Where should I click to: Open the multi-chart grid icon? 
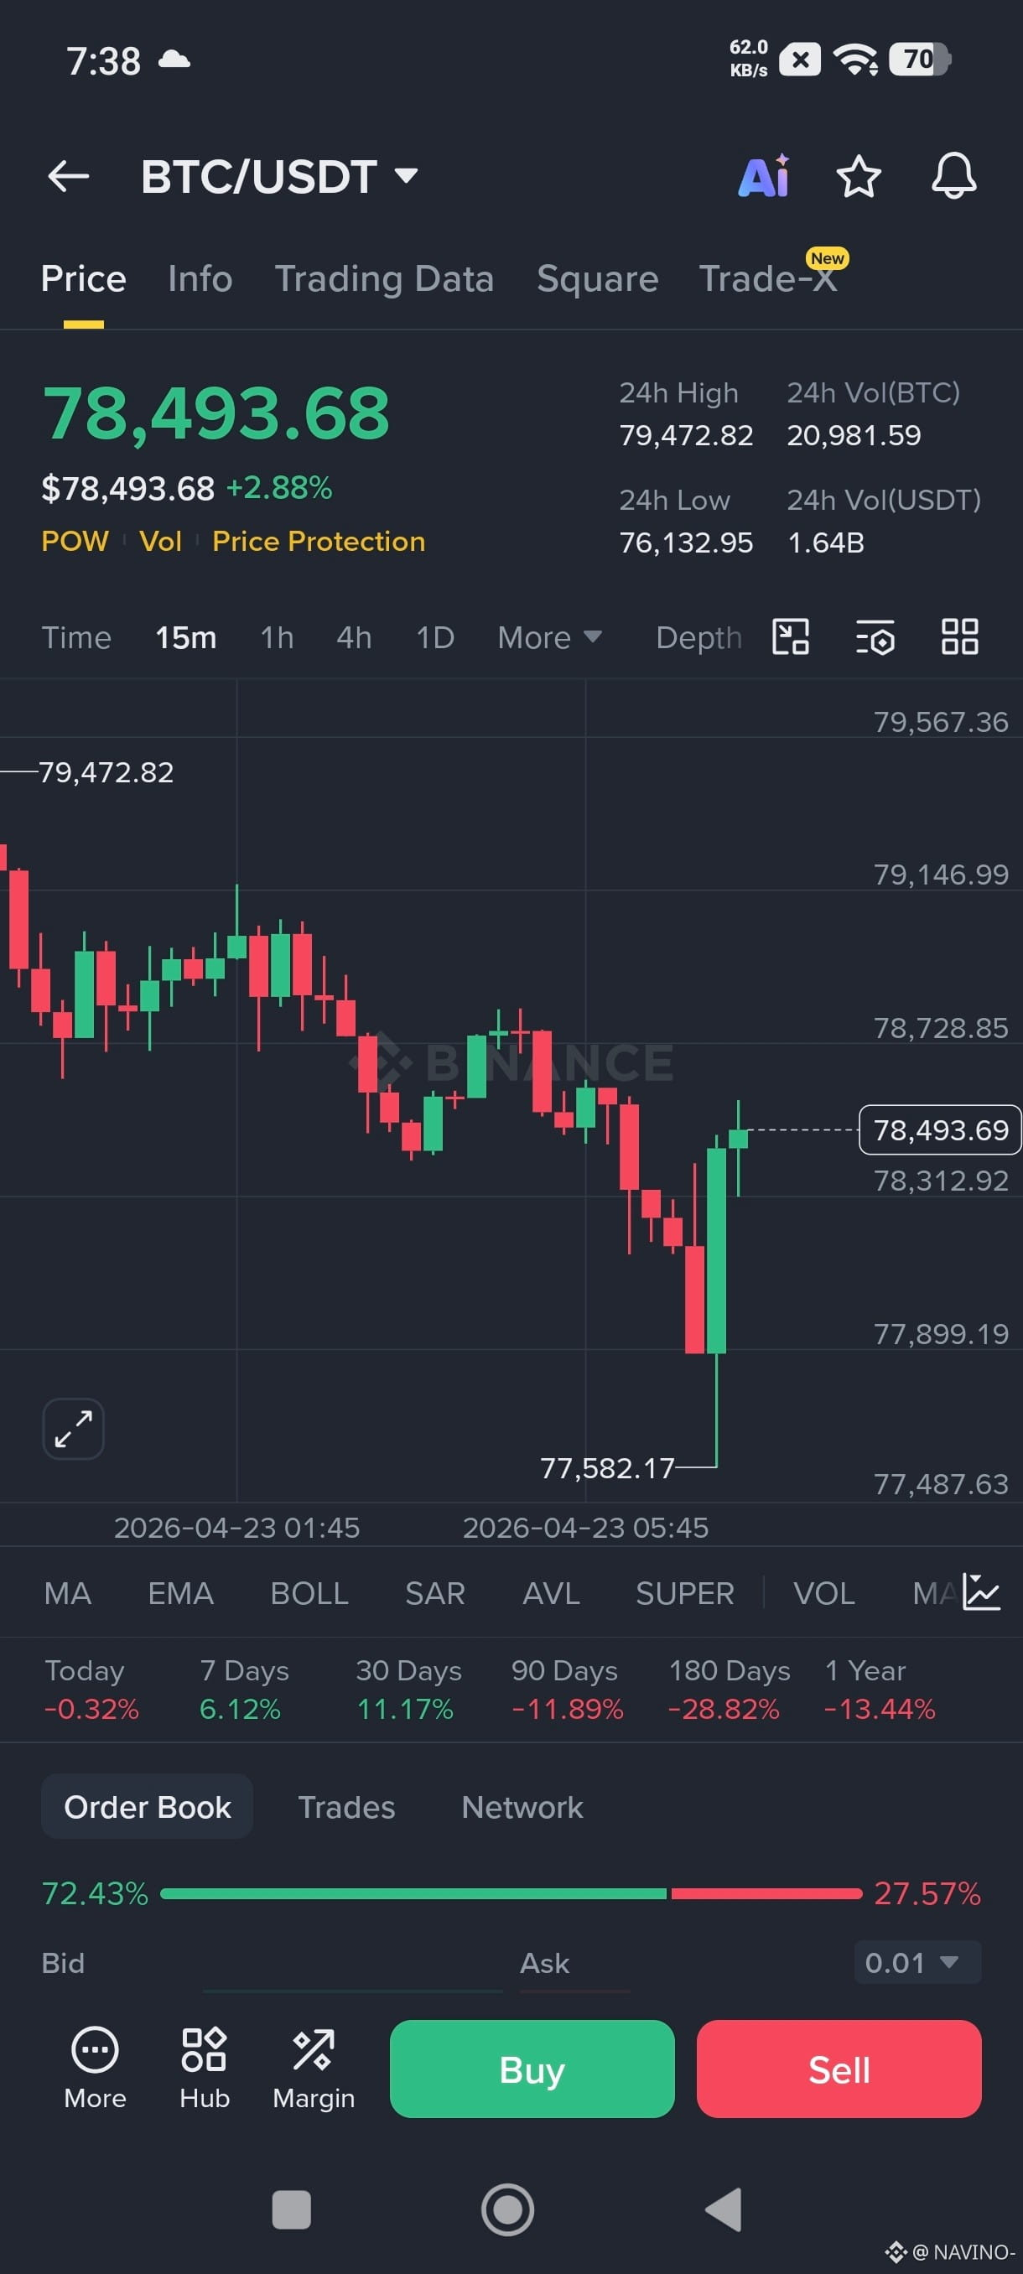[959, 636]
